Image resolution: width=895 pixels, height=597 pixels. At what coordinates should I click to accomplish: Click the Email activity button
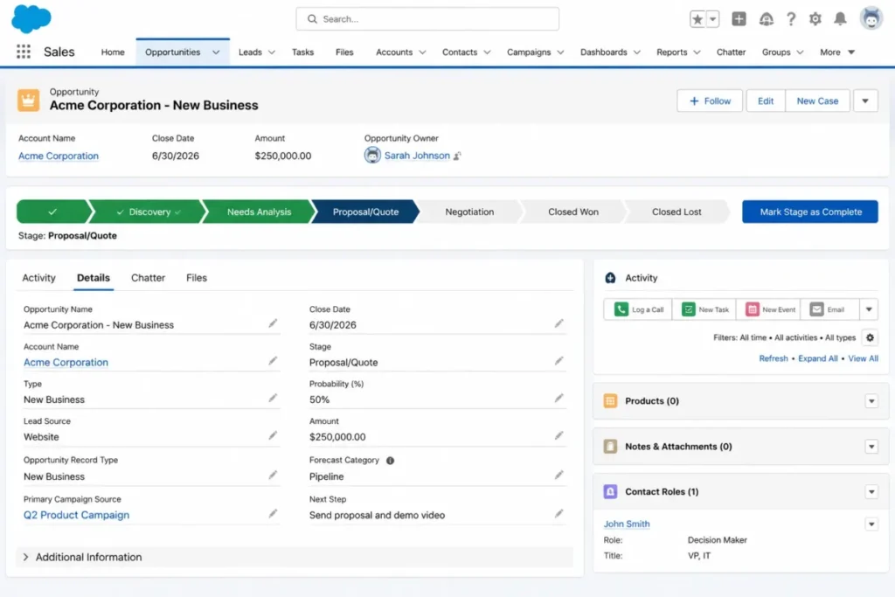[829, 309]
